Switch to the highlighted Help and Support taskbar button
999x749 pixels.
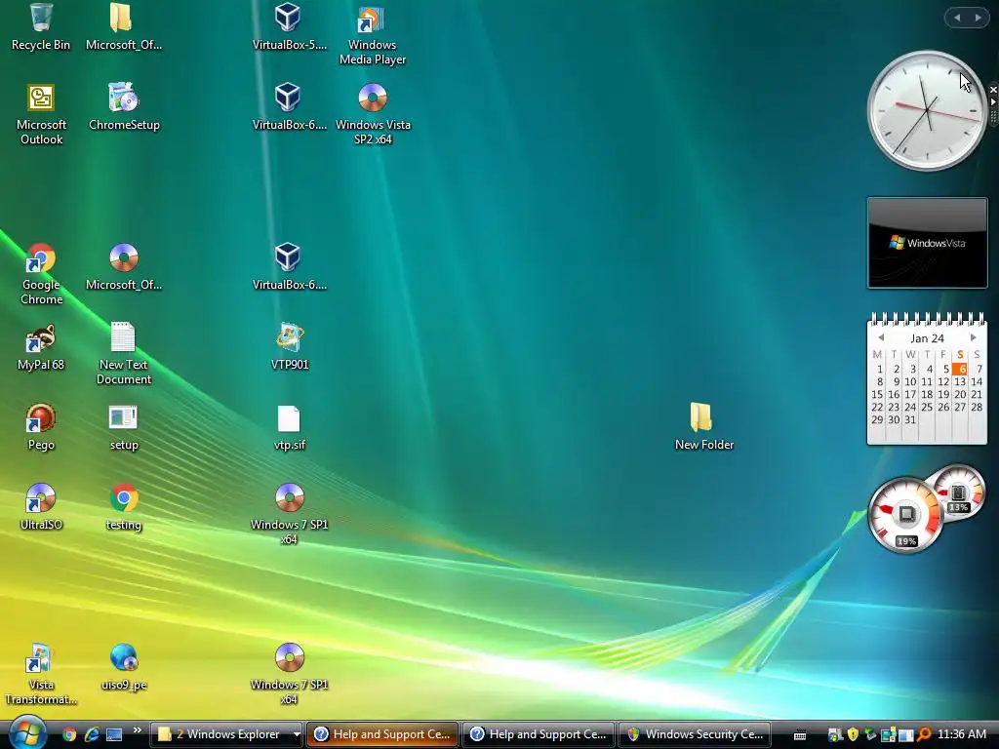pos(382,734)
